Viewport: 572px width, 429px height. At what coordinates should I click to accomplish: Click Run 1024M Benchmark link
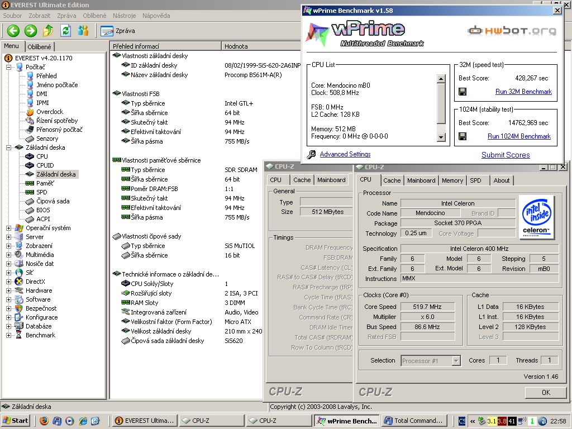tap(519, 136)
